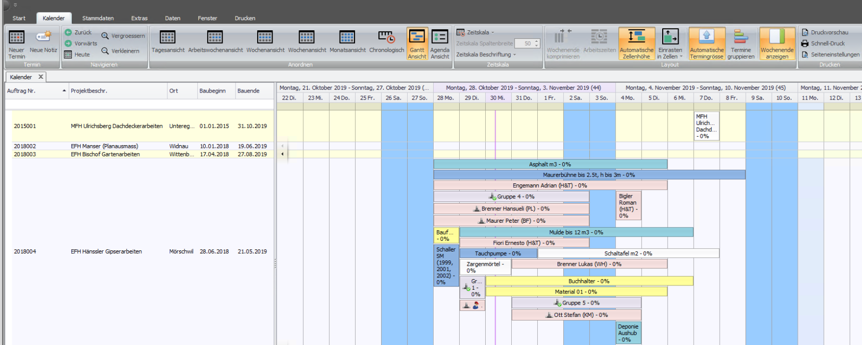
Task: Create a new appointment with Neuer Termin
Action: [16, 44]
